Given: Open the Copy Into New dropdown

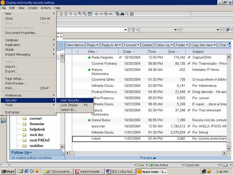Looking at the screenshot, I should tap(203, 45).
